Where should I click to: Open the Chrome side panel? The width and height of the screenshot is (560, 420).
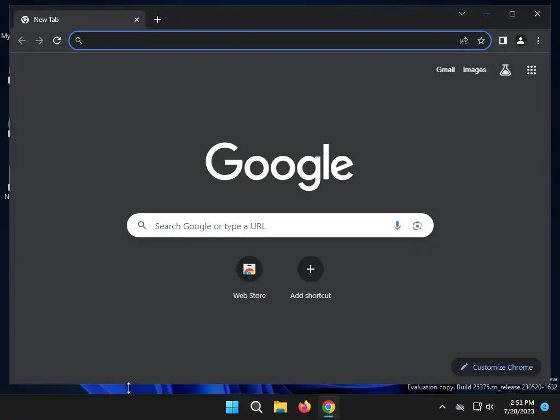point(503,40)
